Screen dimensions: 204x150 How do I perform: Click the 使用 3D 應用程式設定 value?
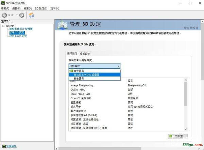140,107
